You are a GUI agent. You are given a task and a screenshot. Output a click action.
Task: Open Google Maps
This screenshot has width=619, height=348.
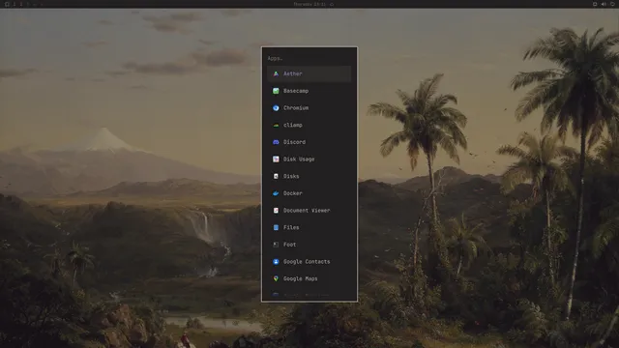click(x=309, y=278)
